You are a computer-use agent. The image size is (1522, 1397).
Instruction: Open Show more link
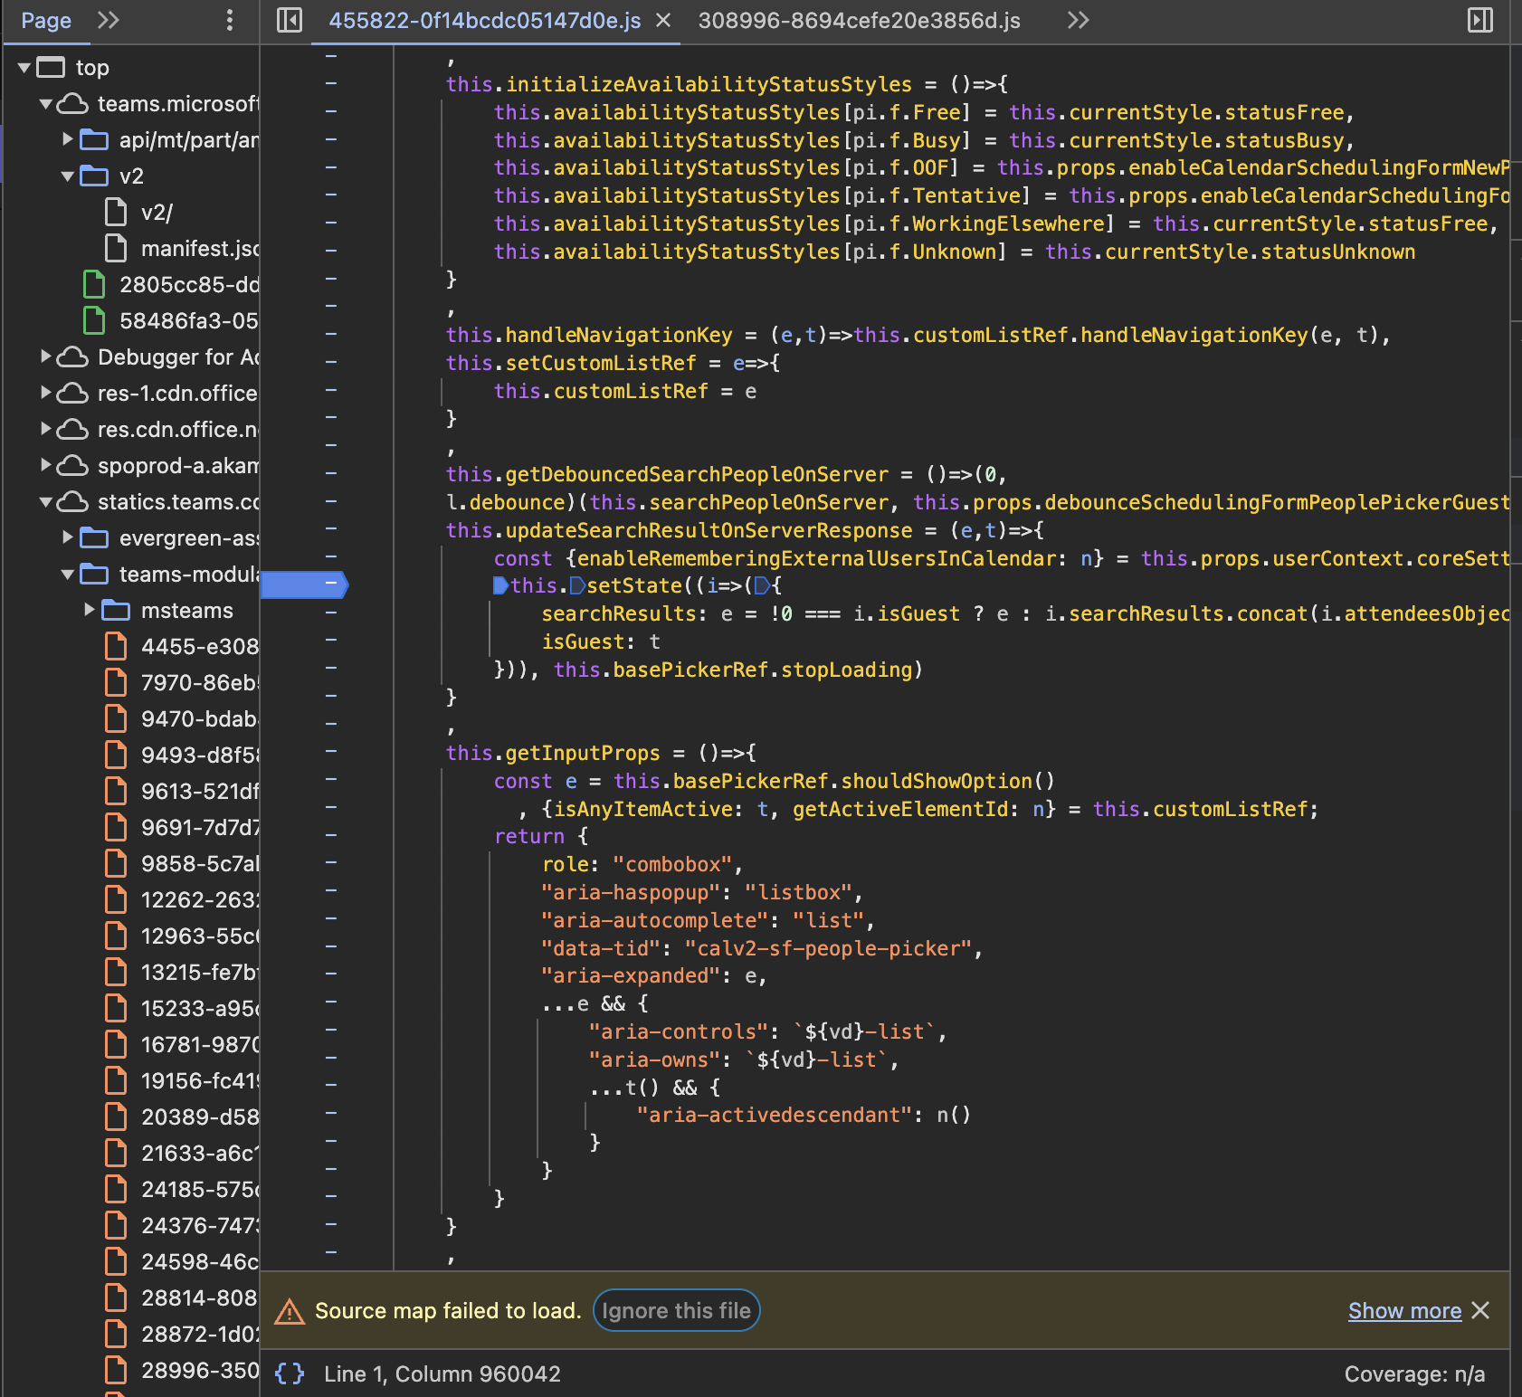[1404, 1311]
